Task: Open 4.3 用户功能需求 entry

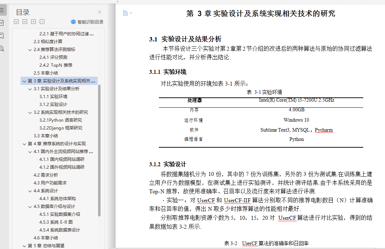Action: click(50, 183)
